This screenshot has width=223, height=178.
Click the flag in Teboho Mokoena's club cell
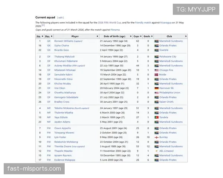(x=156, y=108)
